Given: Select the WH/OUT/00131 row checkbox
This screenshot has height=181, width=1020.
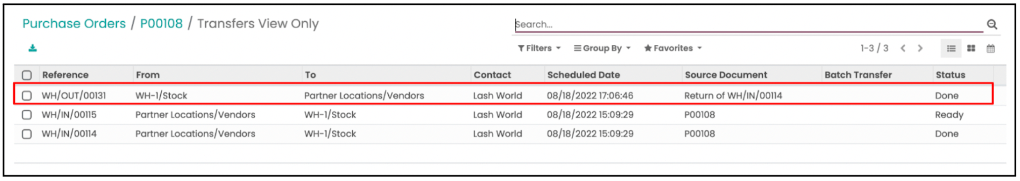Looking at the screenshot, I should (27, 95).
